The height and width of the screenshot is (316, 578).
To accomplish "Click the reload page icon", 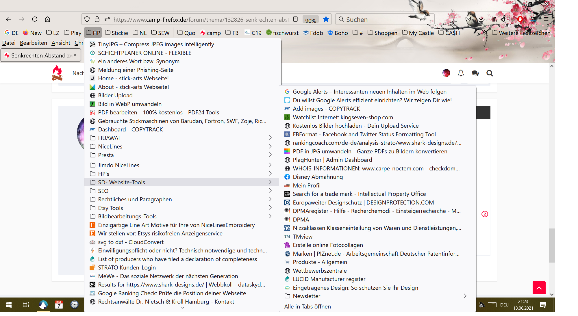I will [35, 19].
